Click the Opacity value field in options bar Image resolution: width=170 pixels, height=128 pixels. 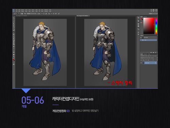[42, 14]
